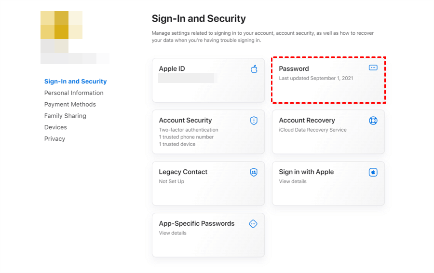Click the profile avatar picture
434x273 pixels.
point(61,32)
